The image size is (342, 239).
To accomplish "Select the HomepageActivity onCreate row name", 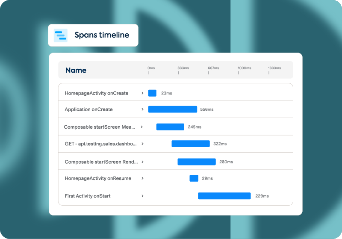I will tap(97, 93).
